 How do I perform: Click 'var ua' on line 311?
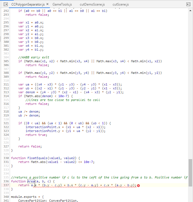tap(24, 84)
